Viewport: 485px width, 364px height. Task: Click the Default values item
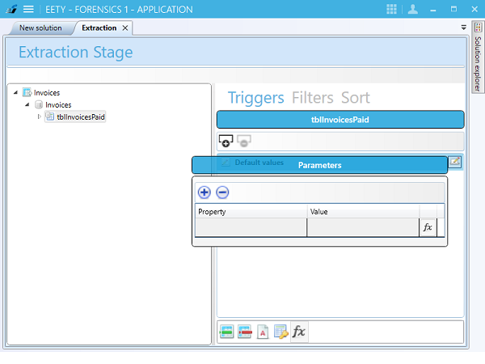[259, 163]
